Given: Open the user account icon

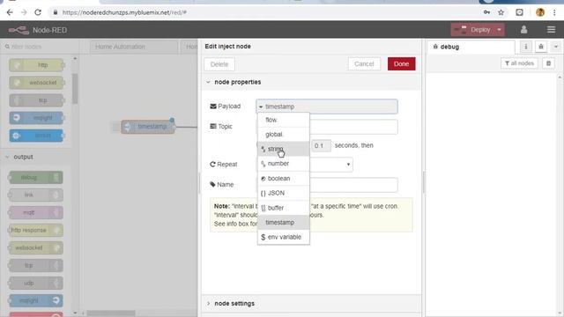Looking at the screenshot, I should click(523, 30).
